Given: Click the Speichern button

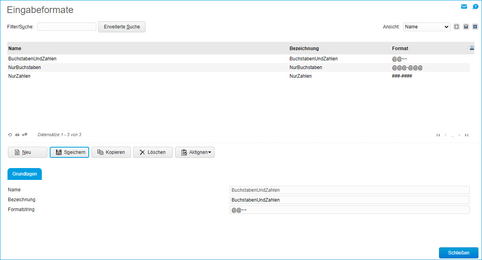Looking at the screenshot, I should pos(69,152).
